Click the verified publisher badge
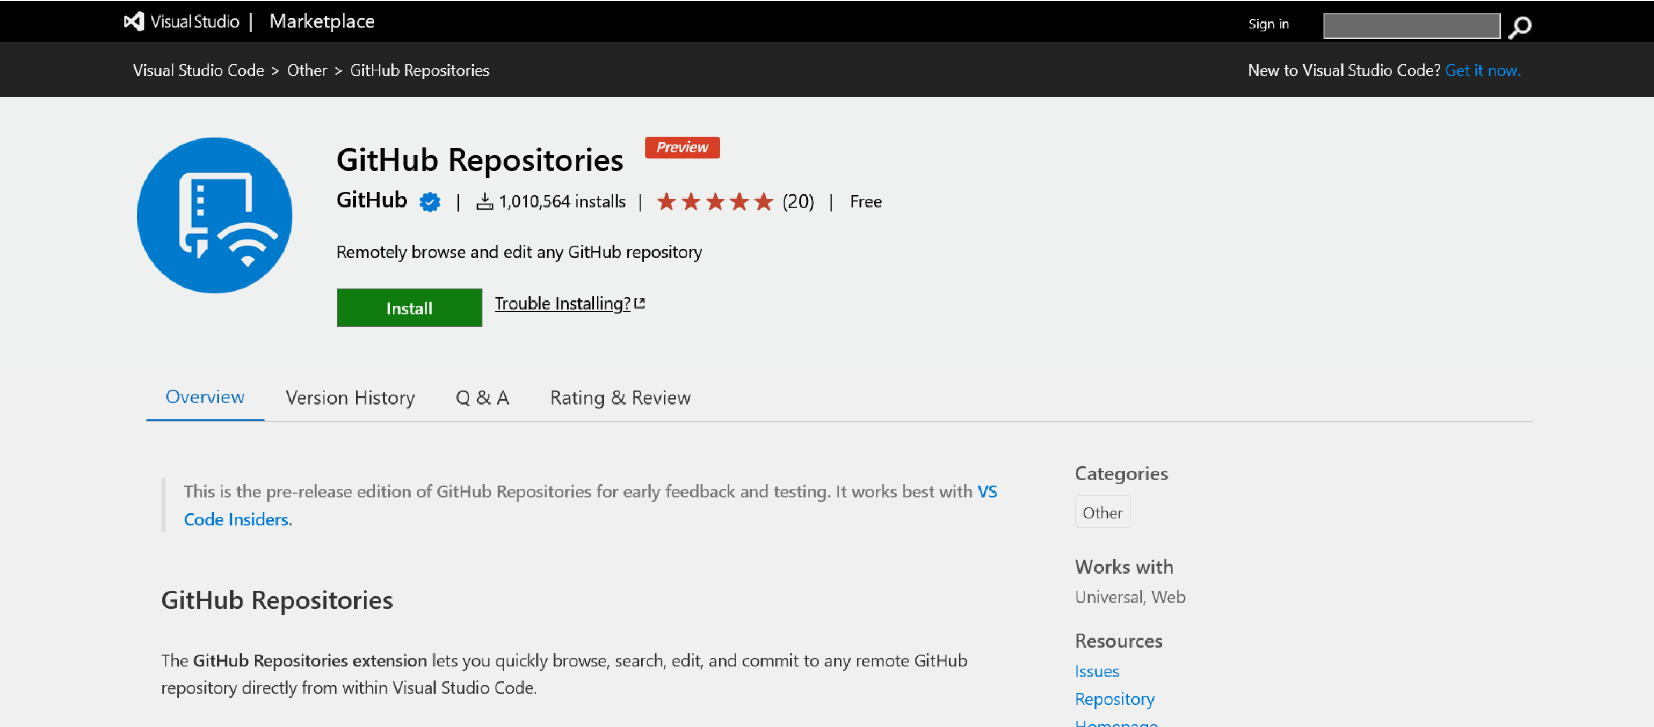1654x727 pixels. 430,202
